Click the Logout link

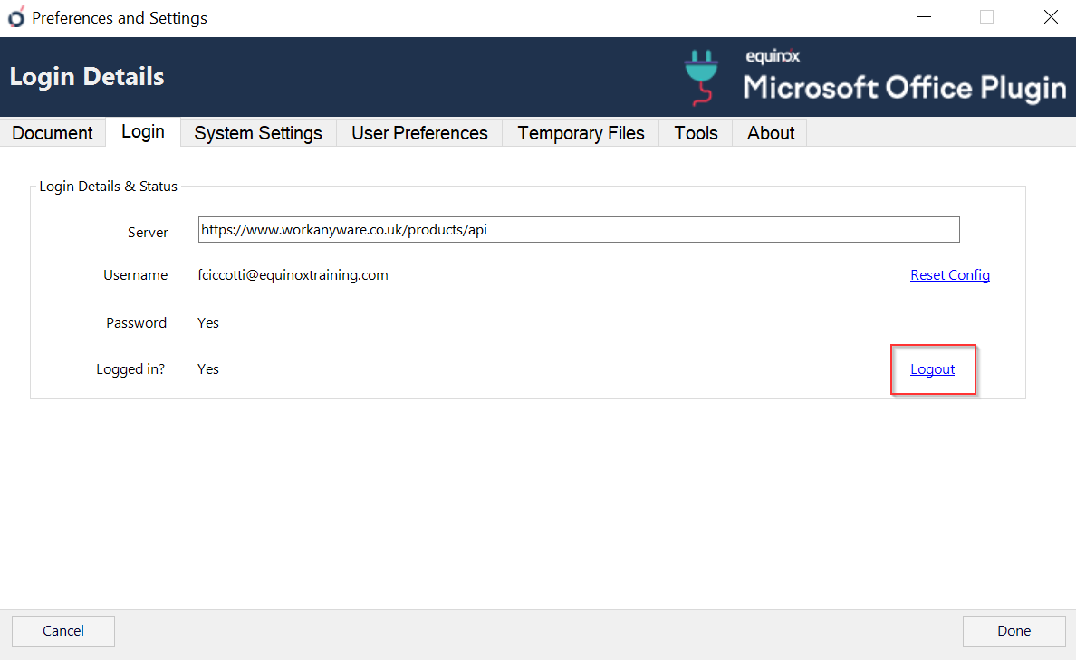point(933,369)
